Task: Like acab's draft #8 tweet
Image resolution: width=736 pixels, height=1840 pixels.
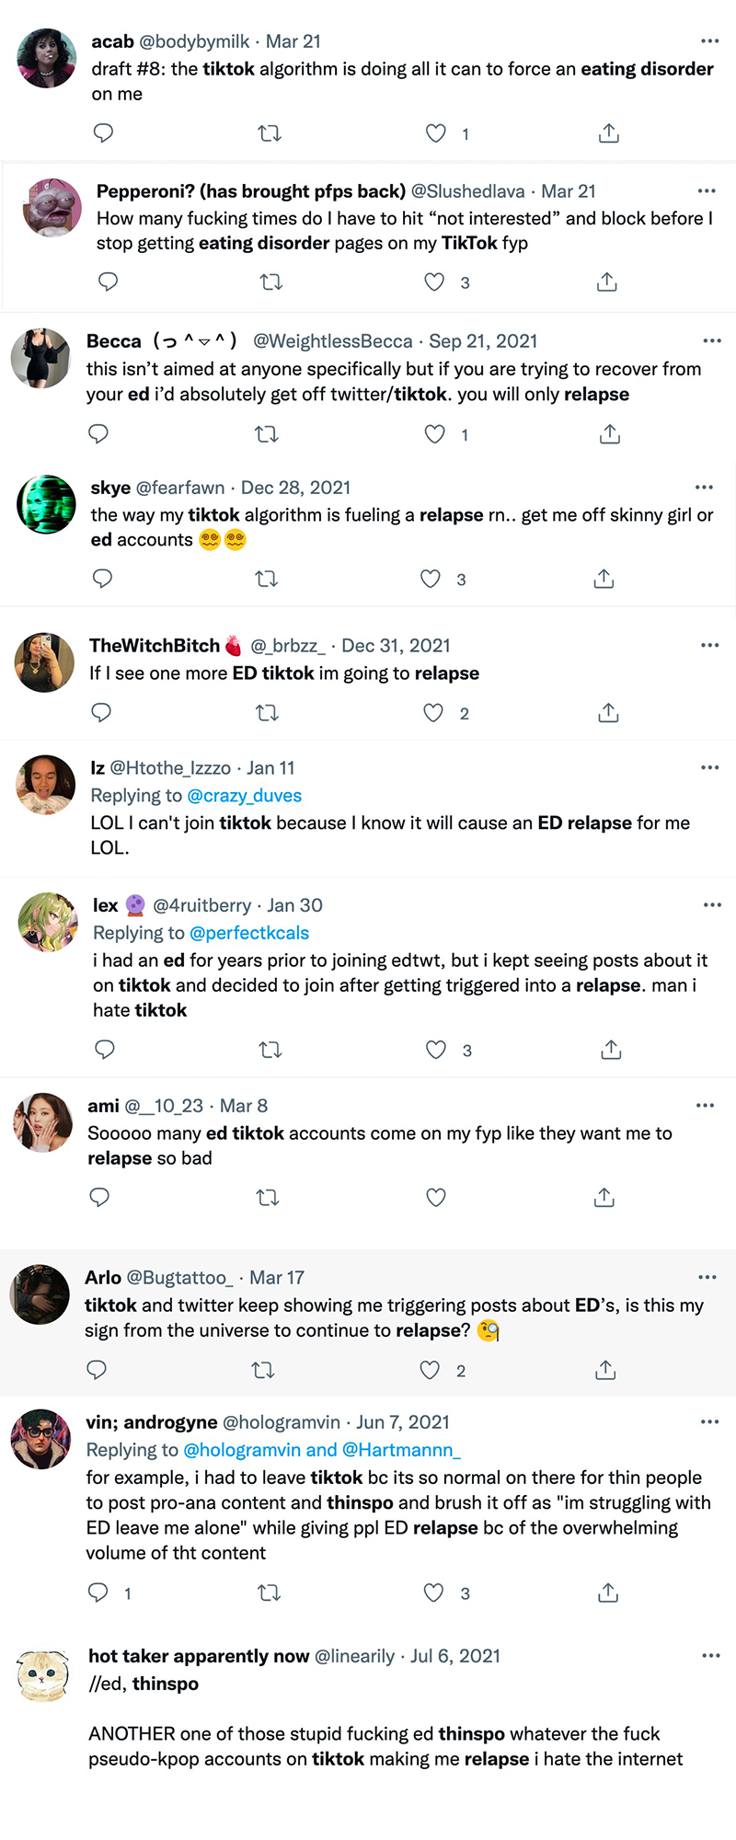Action: [x=436, y=133]
